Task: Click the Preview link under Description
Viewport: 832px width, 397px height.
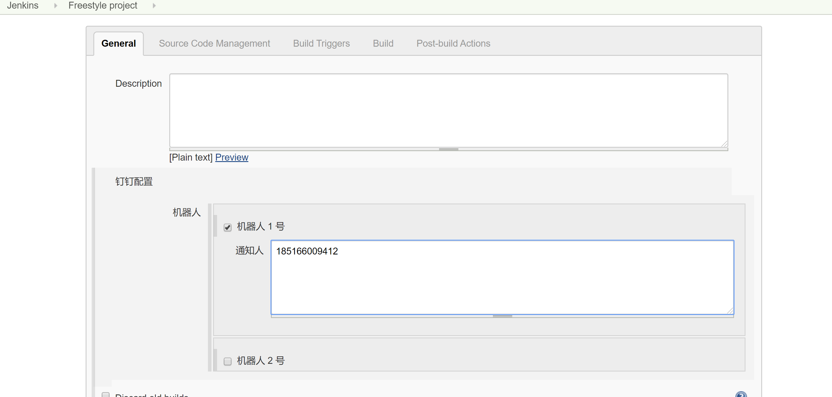Action: point(232,157)
